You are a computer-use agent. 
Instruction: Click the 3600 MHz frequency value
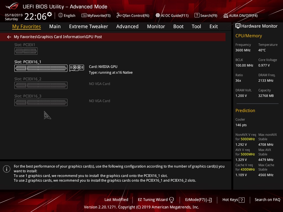(243, 50)
